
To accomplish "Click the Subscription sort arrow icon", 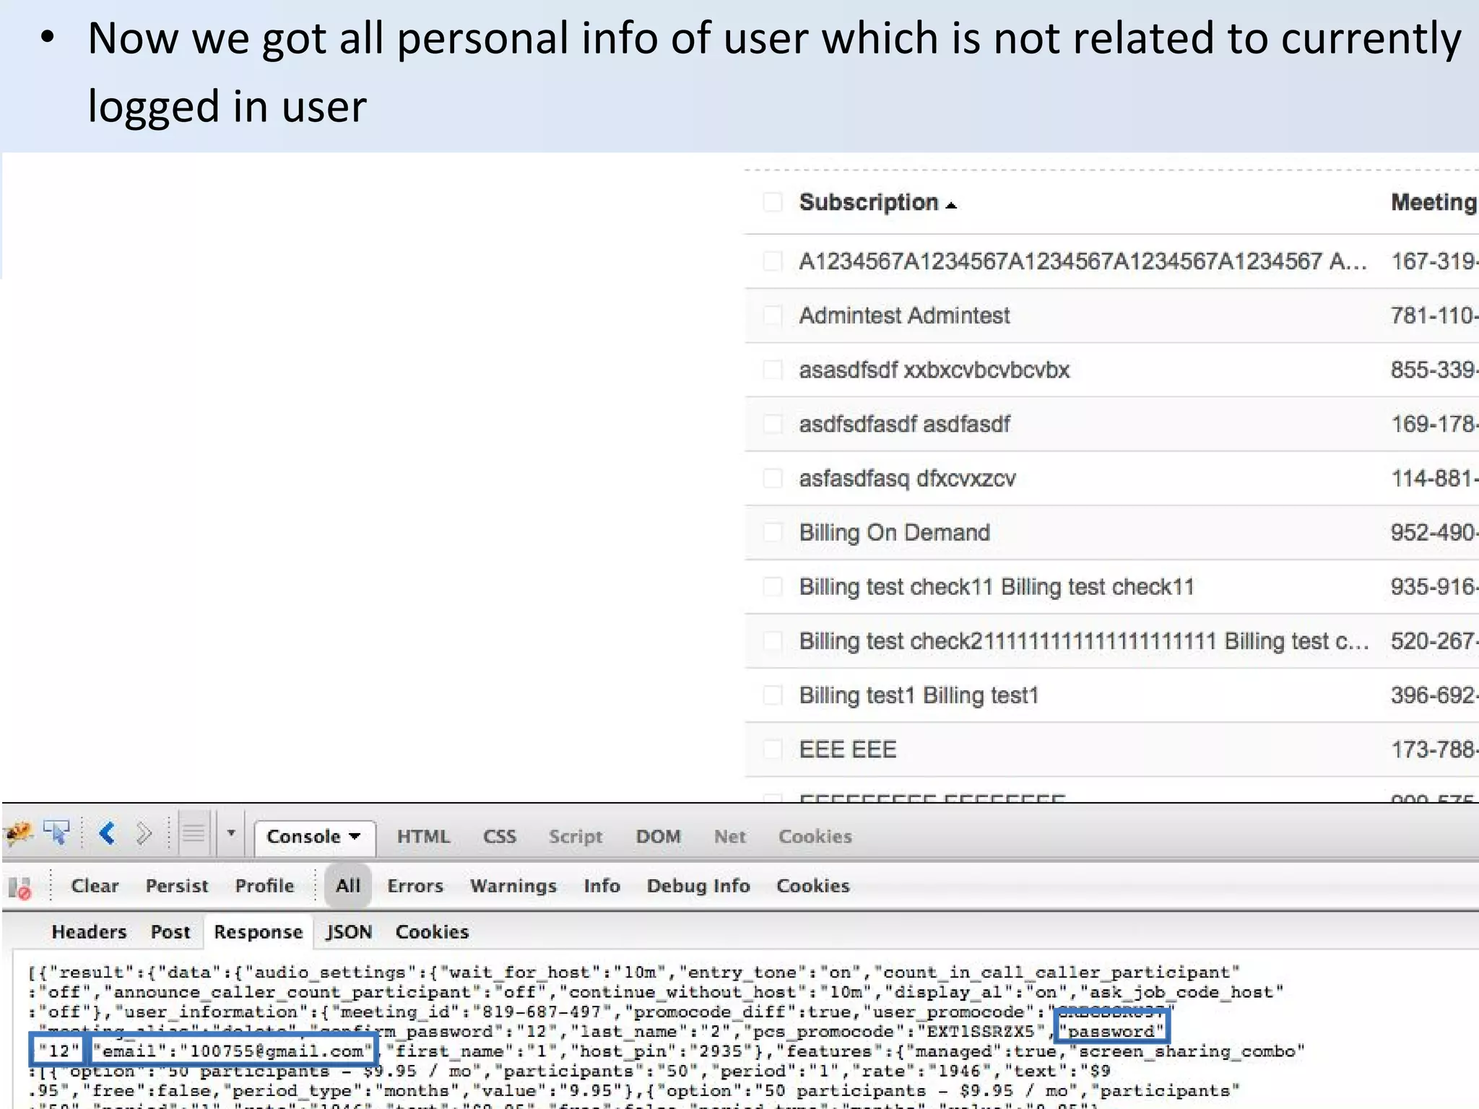I will point(951,206).
